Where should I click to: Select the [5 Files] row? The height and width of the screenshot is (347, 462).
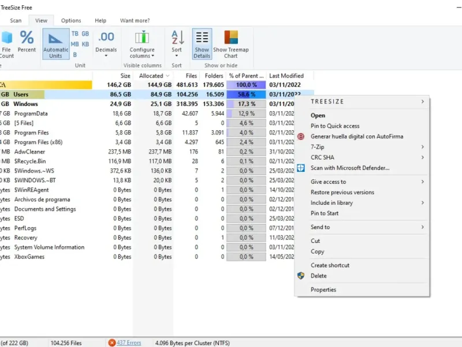[147, 123]
